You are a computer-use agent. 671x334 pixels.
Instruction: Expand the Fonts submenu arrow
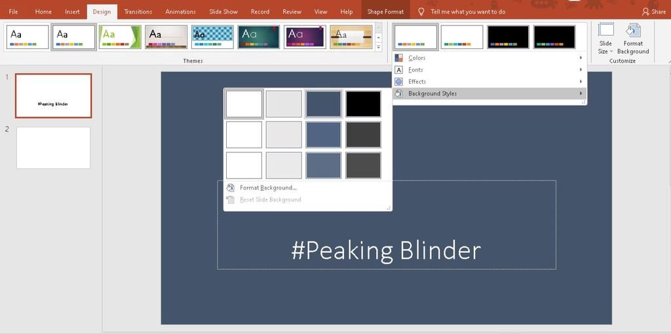pos(581,70)
